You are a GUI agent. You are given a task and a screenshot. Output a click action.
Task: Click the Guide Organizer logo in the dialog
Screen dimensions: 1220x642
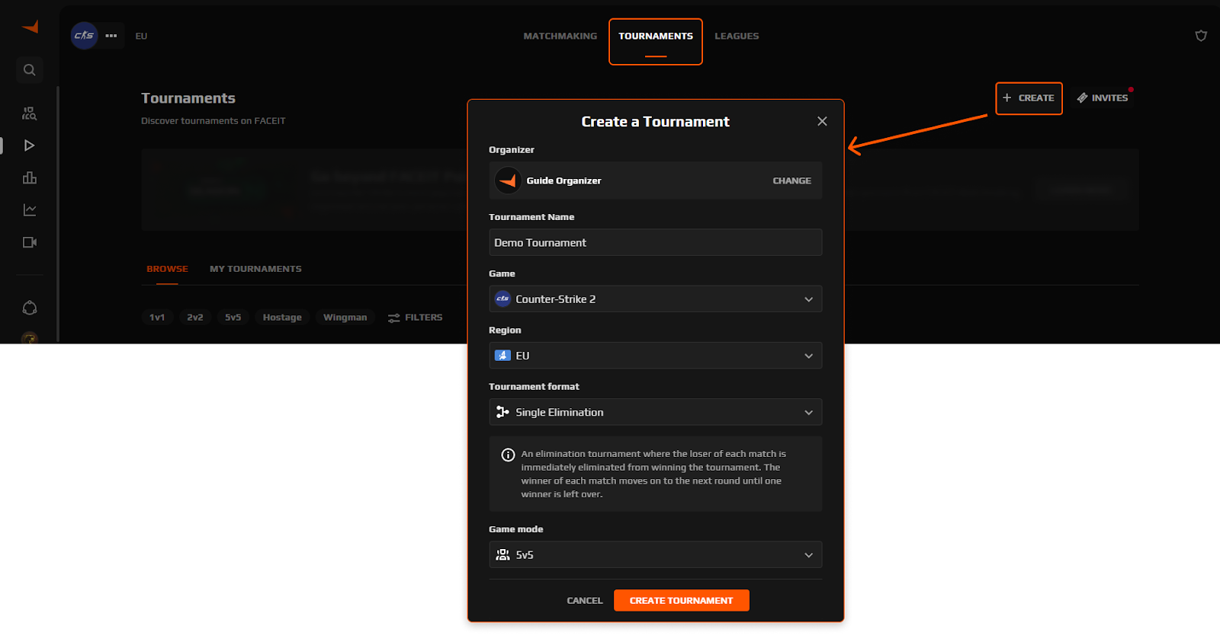(508, 180)
